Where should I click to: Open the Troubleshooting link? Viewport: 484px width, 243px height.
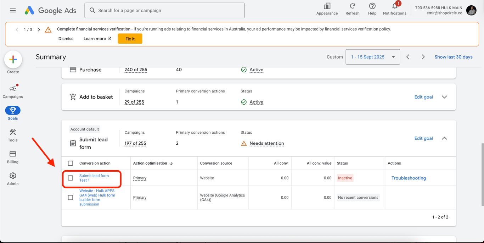409,178
